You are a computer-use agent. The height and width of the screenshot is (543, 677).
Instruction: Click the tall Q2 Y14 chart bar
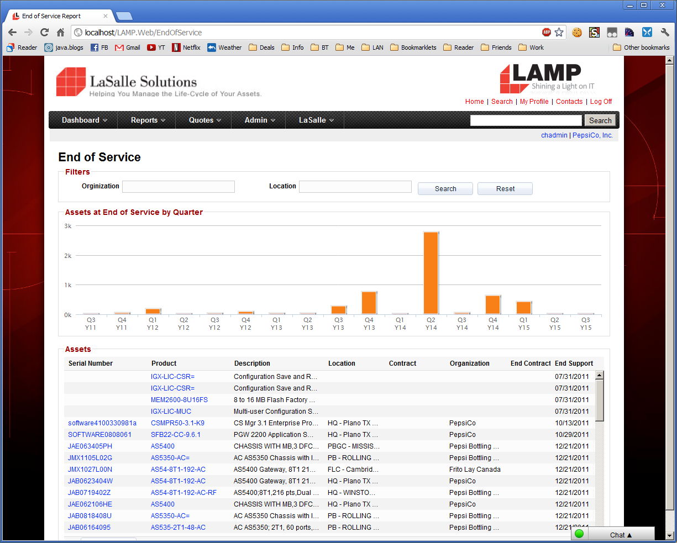click(431, 273)
